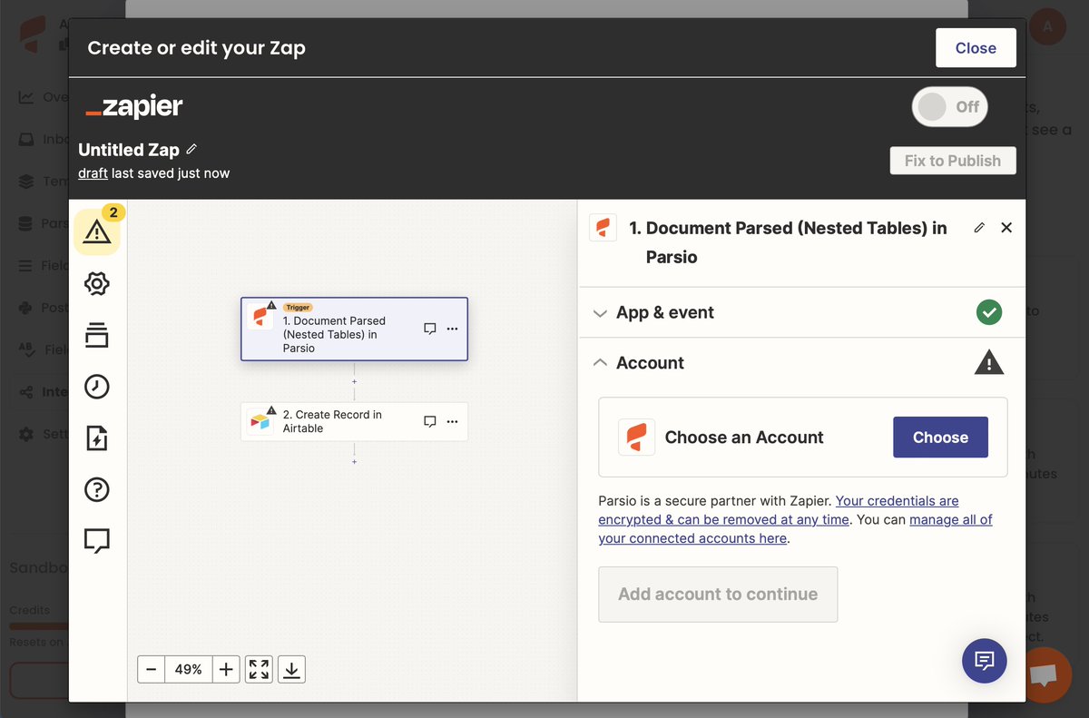Zoom in the canvas with the plus button

tap(225, 668)
